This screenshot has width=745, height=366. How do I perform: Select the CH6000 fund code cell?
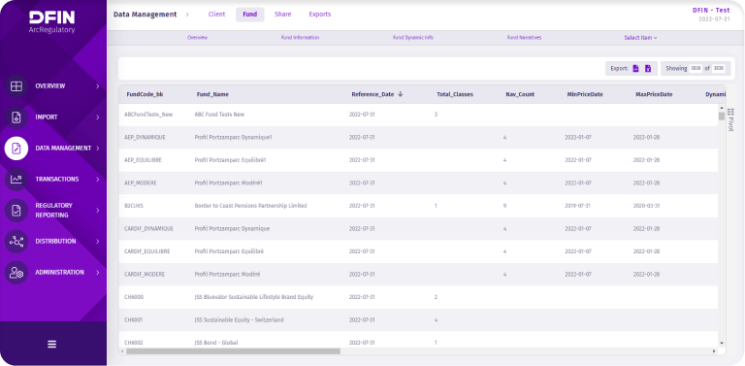point(134,297)
